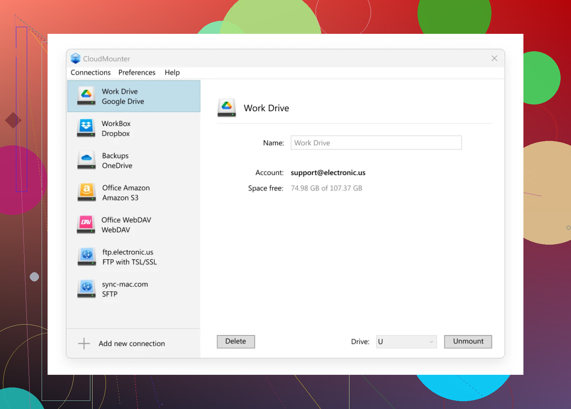
Task: Open the Connections menu
Action: tap(91, 73)
